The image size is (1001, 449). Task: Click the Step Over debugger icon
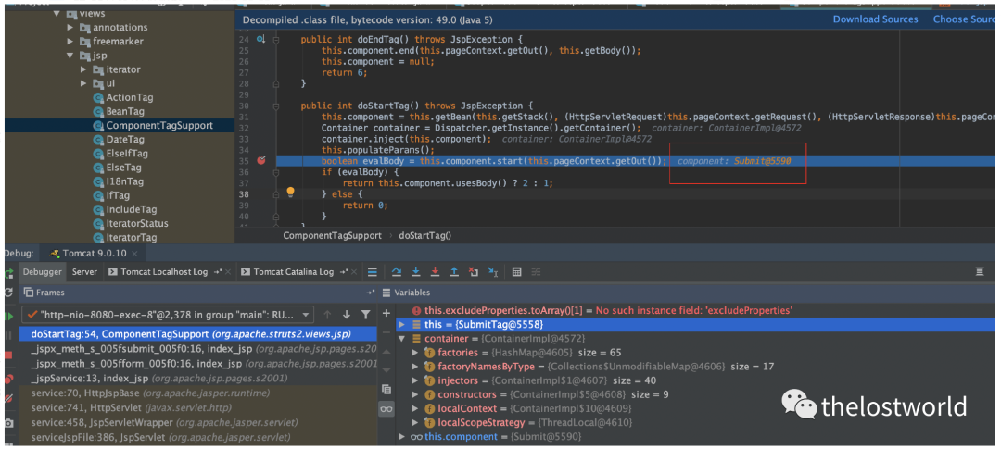click(396, 272)
